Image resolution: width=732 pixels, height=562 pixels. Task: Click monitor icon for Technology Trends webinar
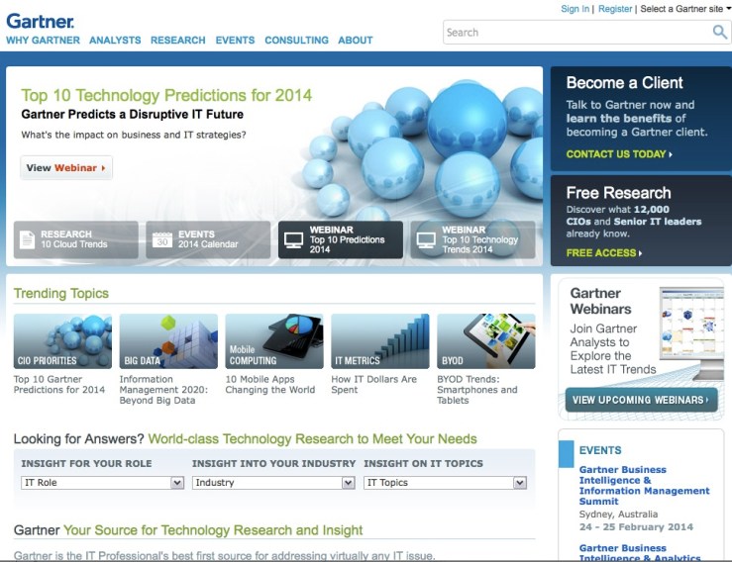(426, 239)
